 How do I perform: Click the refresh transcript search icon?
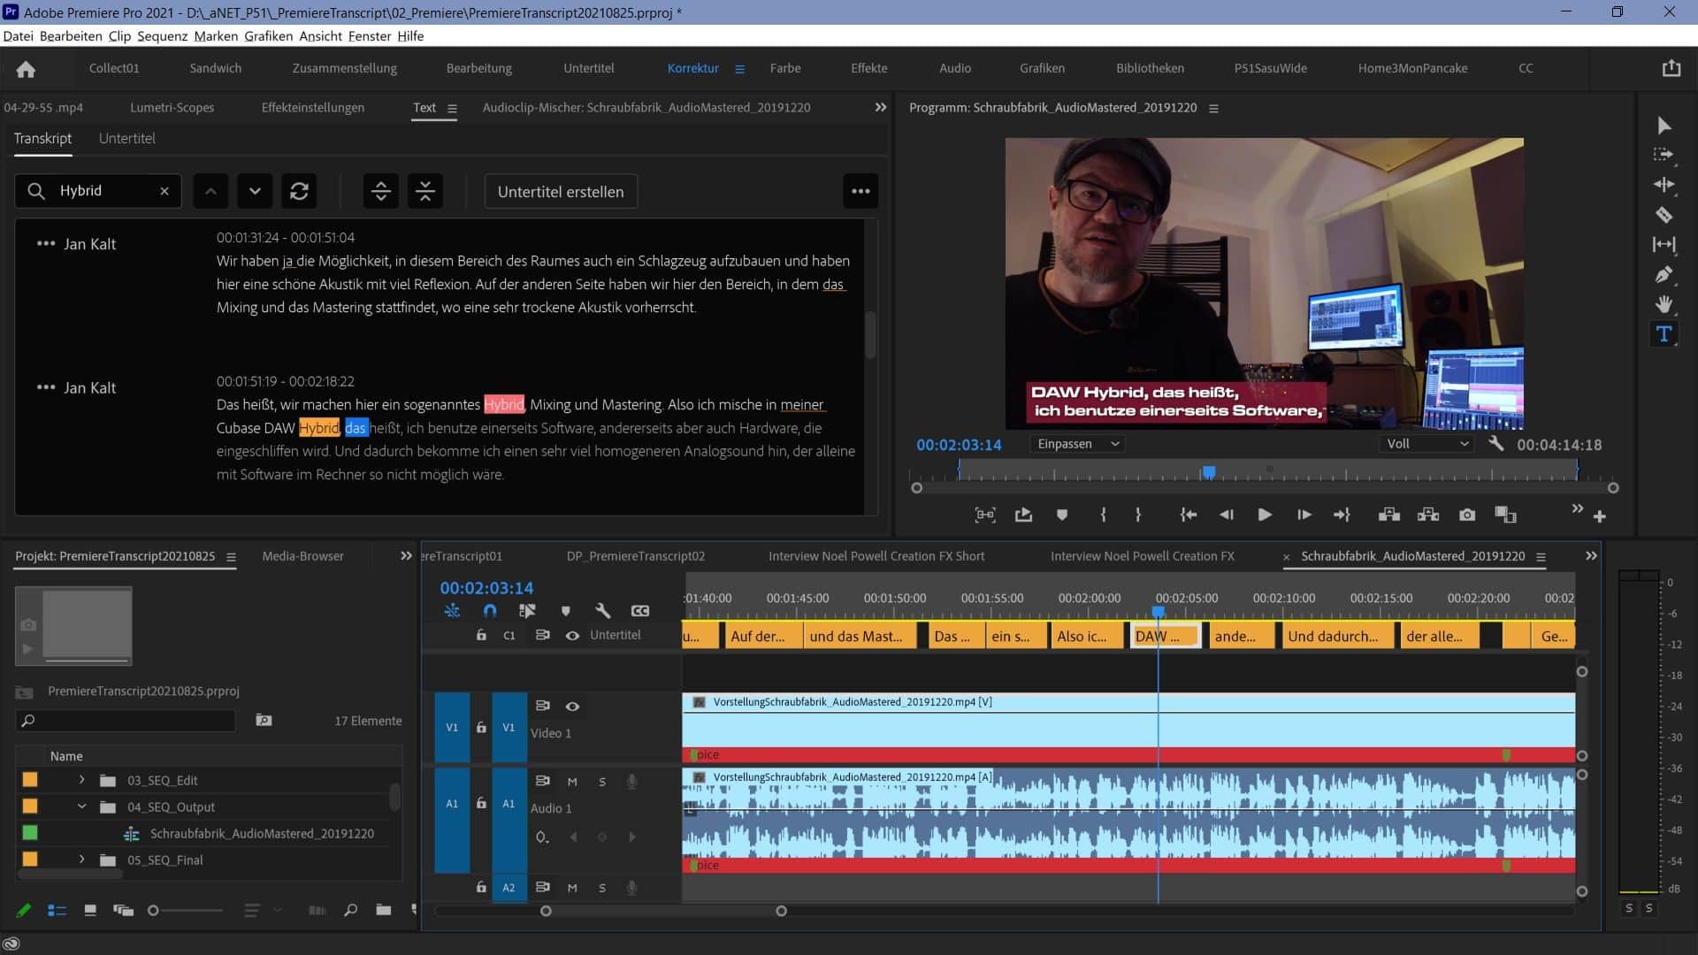coord(299,191)
